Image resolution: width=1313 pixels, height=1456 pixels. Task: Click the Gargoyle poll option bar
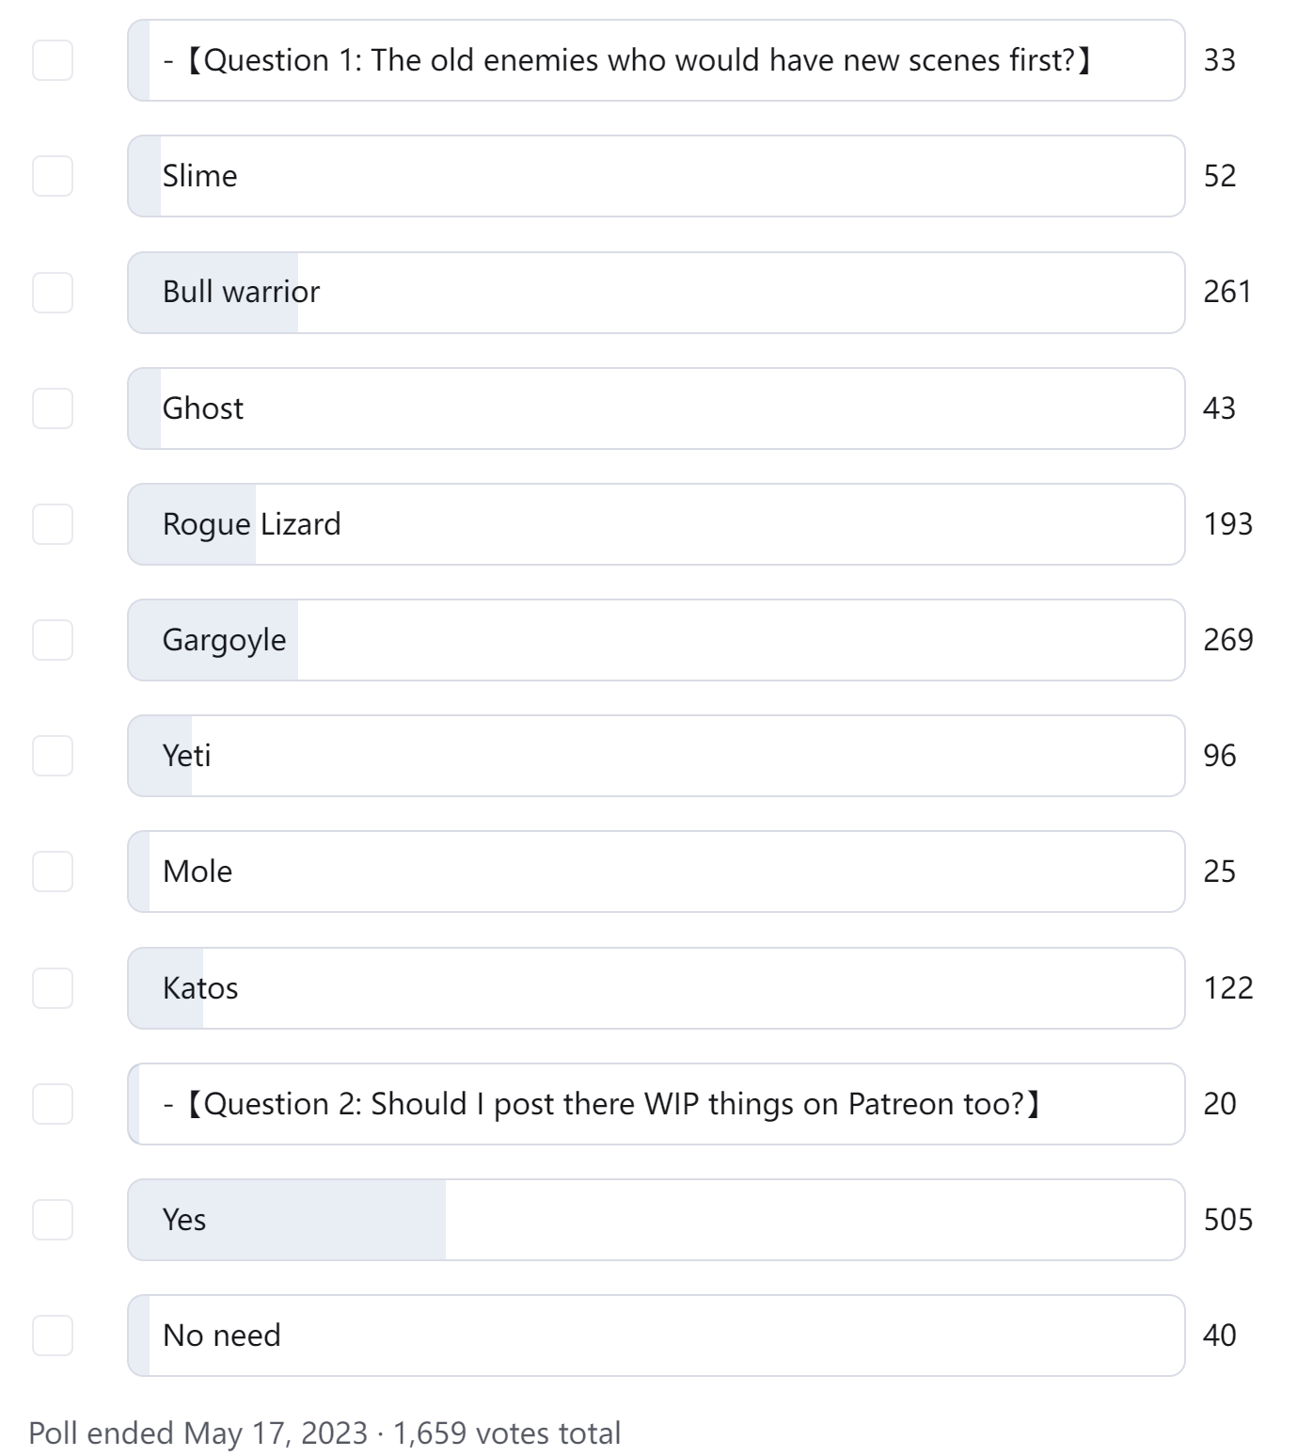pos(656,640)
